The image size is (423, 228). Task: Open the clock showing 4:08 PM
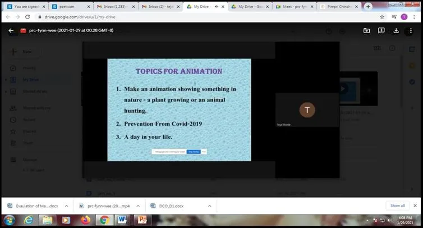coord(405,220)
